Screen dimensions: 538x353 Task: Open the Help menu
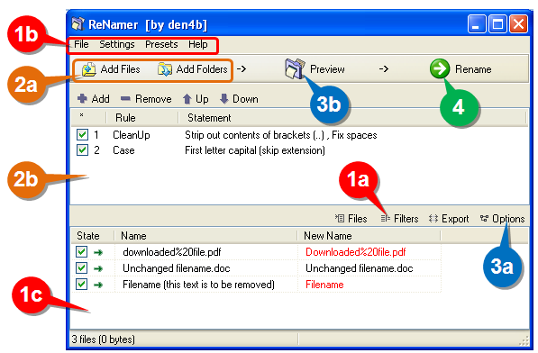[197, 44]
